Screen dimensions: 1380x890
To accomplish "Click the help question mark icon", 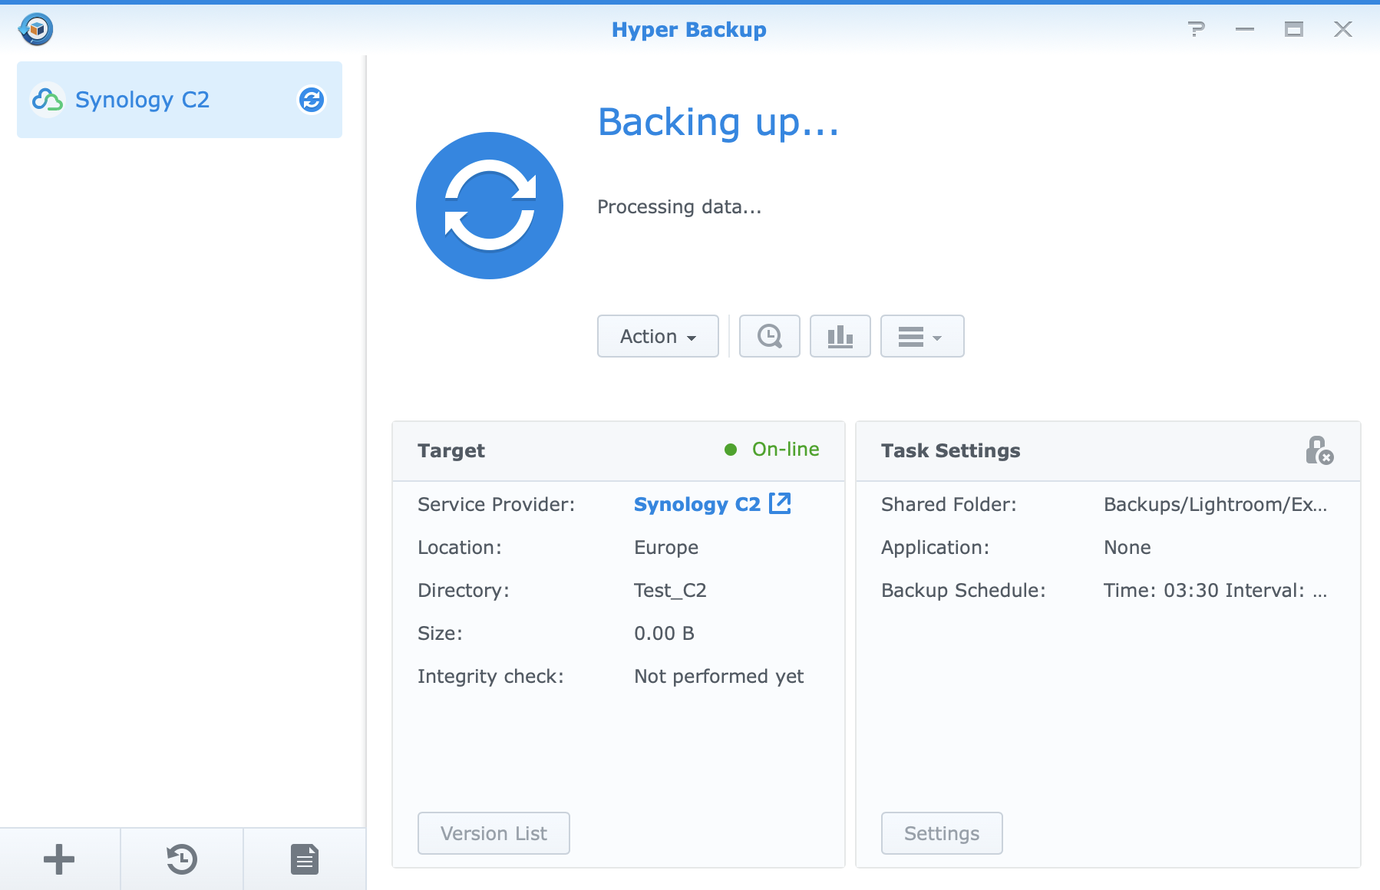I will point(1196,29).
